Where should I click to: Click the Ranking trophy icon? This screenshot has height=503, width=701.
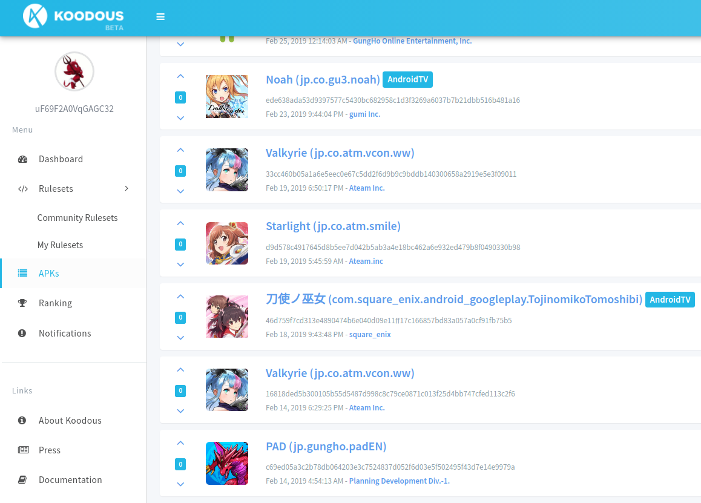coord(22,303)
